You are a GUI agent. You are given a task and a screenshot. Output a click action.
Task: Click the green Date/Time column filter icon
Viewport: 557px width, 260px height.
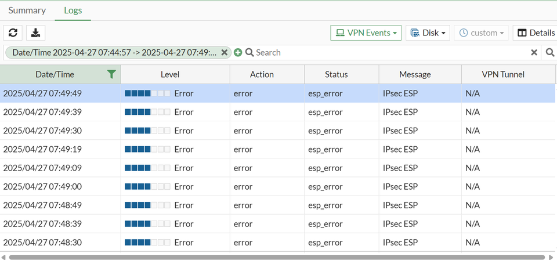point(111,74)
